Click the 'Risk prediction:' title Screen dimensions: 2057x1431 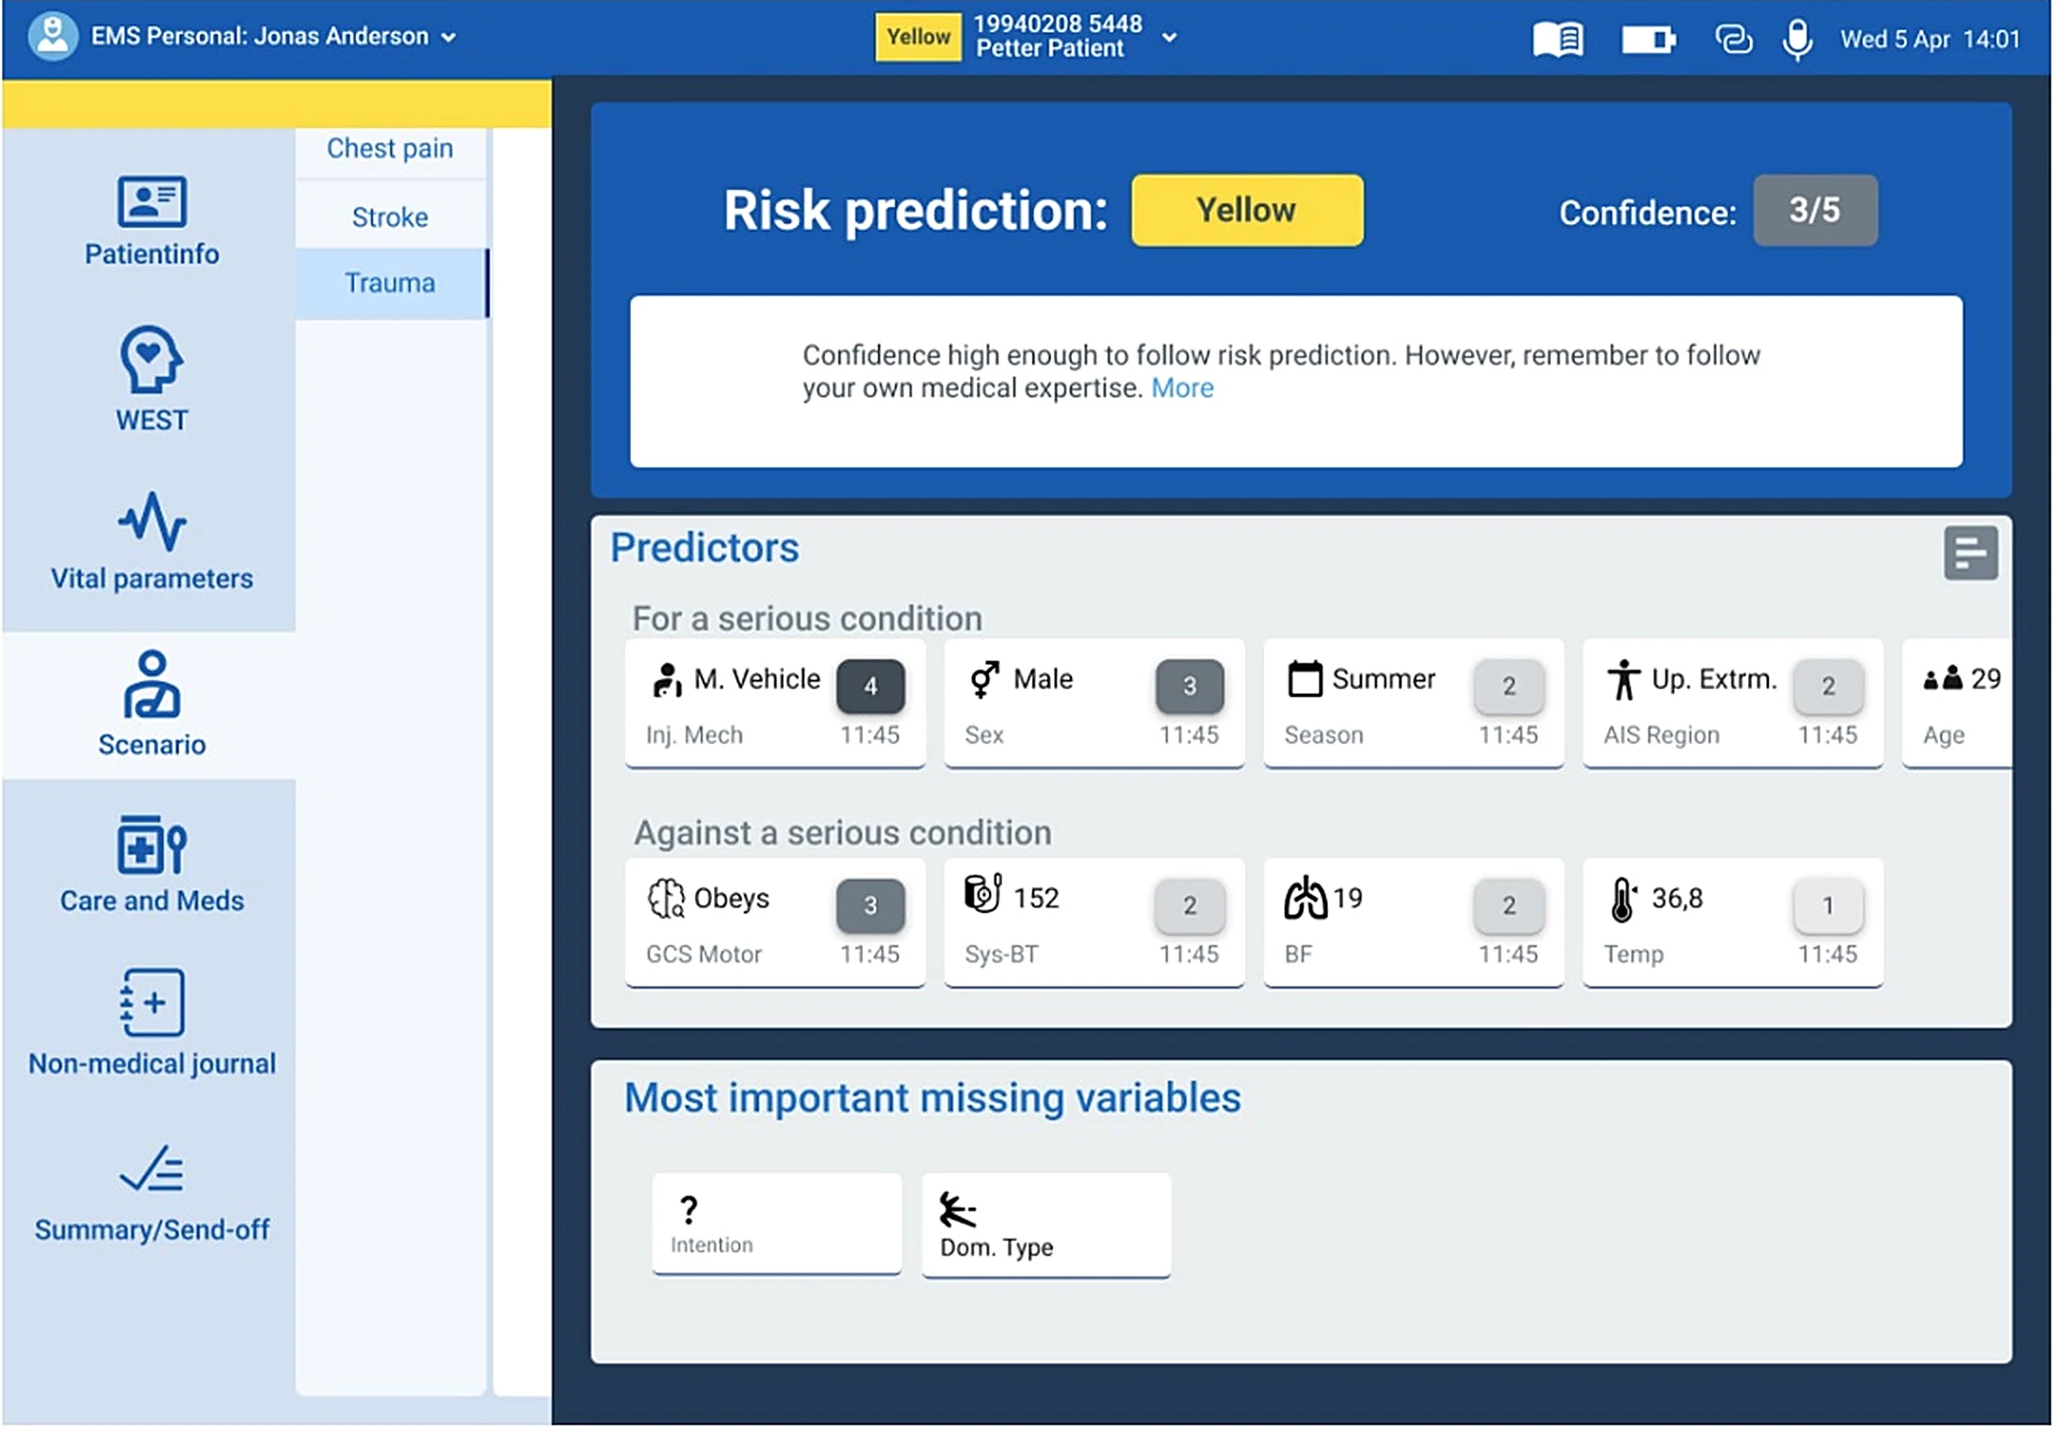[x=915, y=210]
